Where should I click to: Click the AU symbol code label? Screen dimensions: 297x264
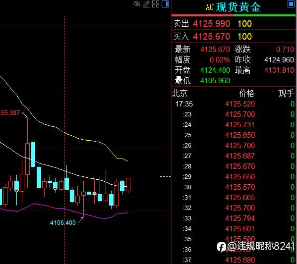click(x=210, y=7)
